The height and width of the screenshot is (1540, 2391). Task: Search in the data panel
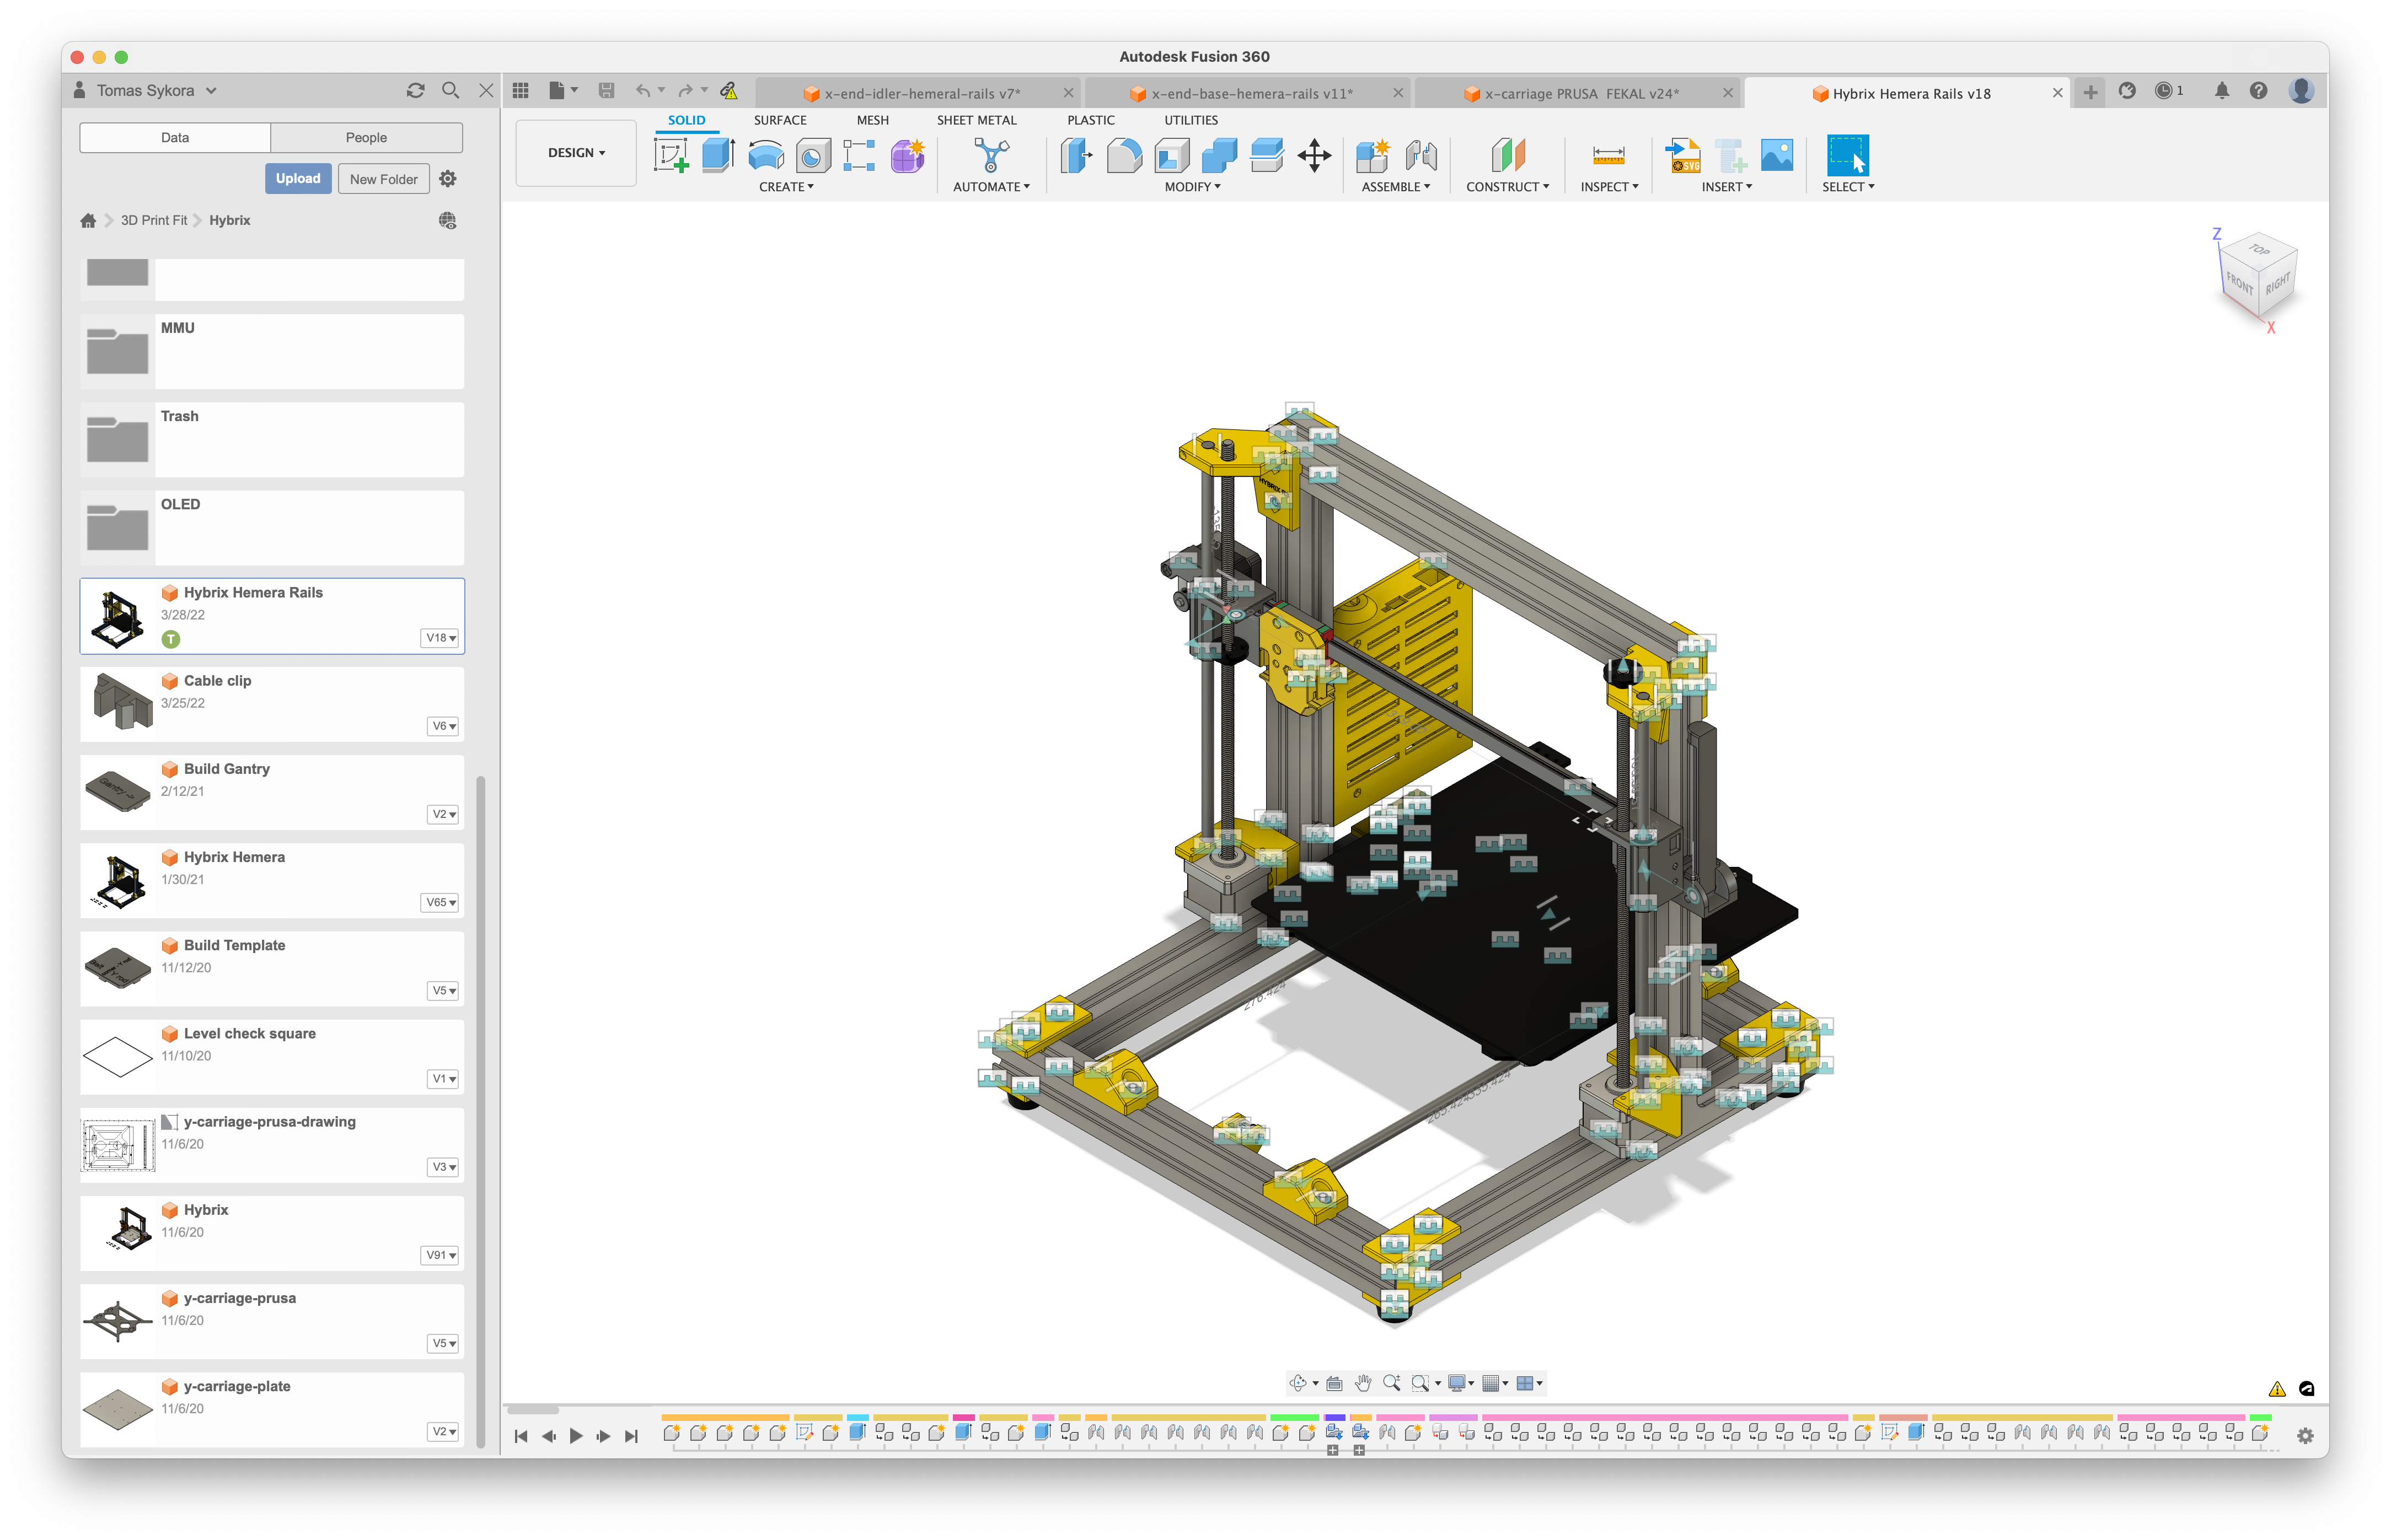pyautogui.click(x=450, y=90)
